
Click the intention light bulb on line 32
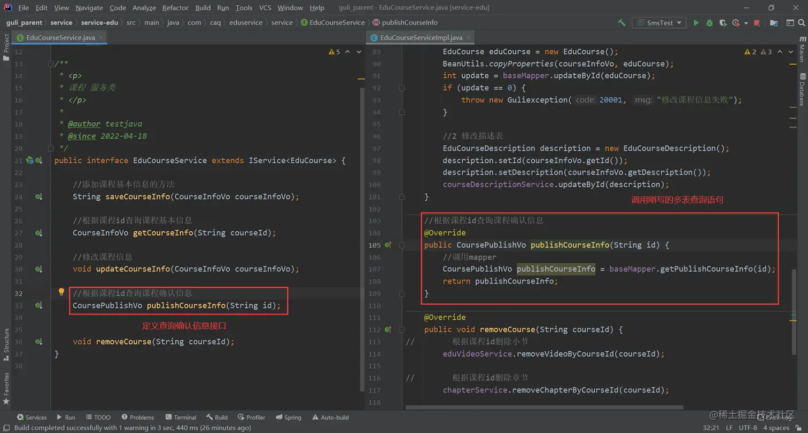[61, 292]
